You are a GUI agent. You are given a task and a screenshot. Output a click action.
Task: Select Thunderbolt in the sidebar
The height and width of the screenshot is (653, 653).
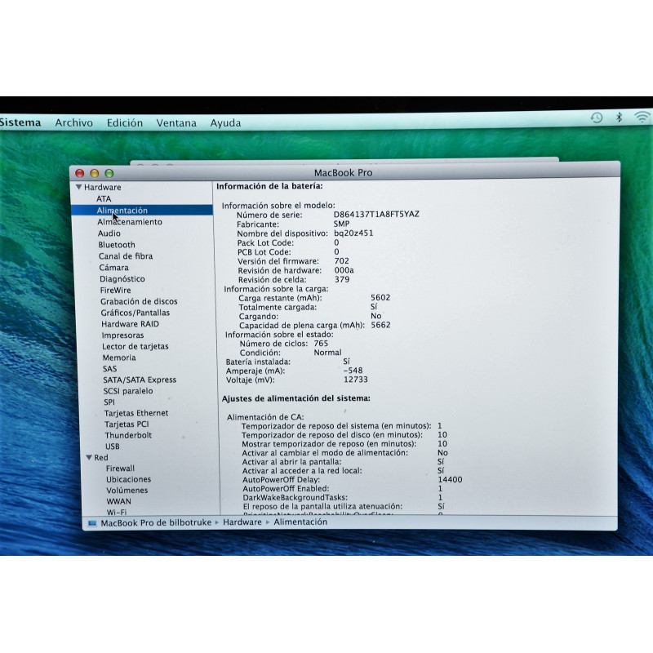coord(128,435)
